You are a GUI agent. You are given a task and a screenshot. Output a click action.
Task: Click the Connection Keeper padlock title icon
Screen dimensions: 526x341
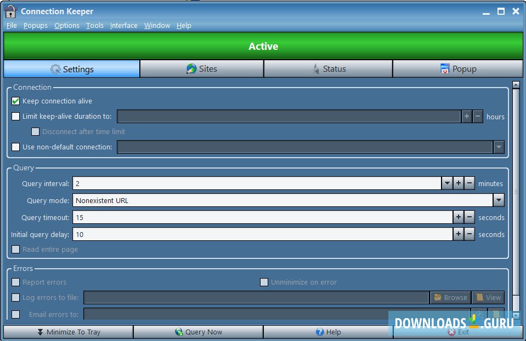point(10,11)
